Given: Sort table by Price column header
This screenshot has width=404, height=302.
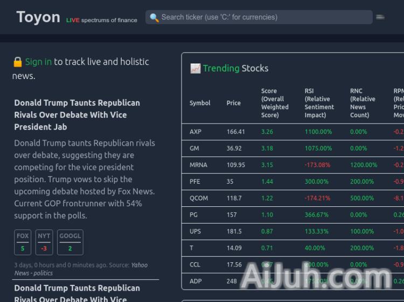Looking at the screenshot, I should click(x=233, y=103).
